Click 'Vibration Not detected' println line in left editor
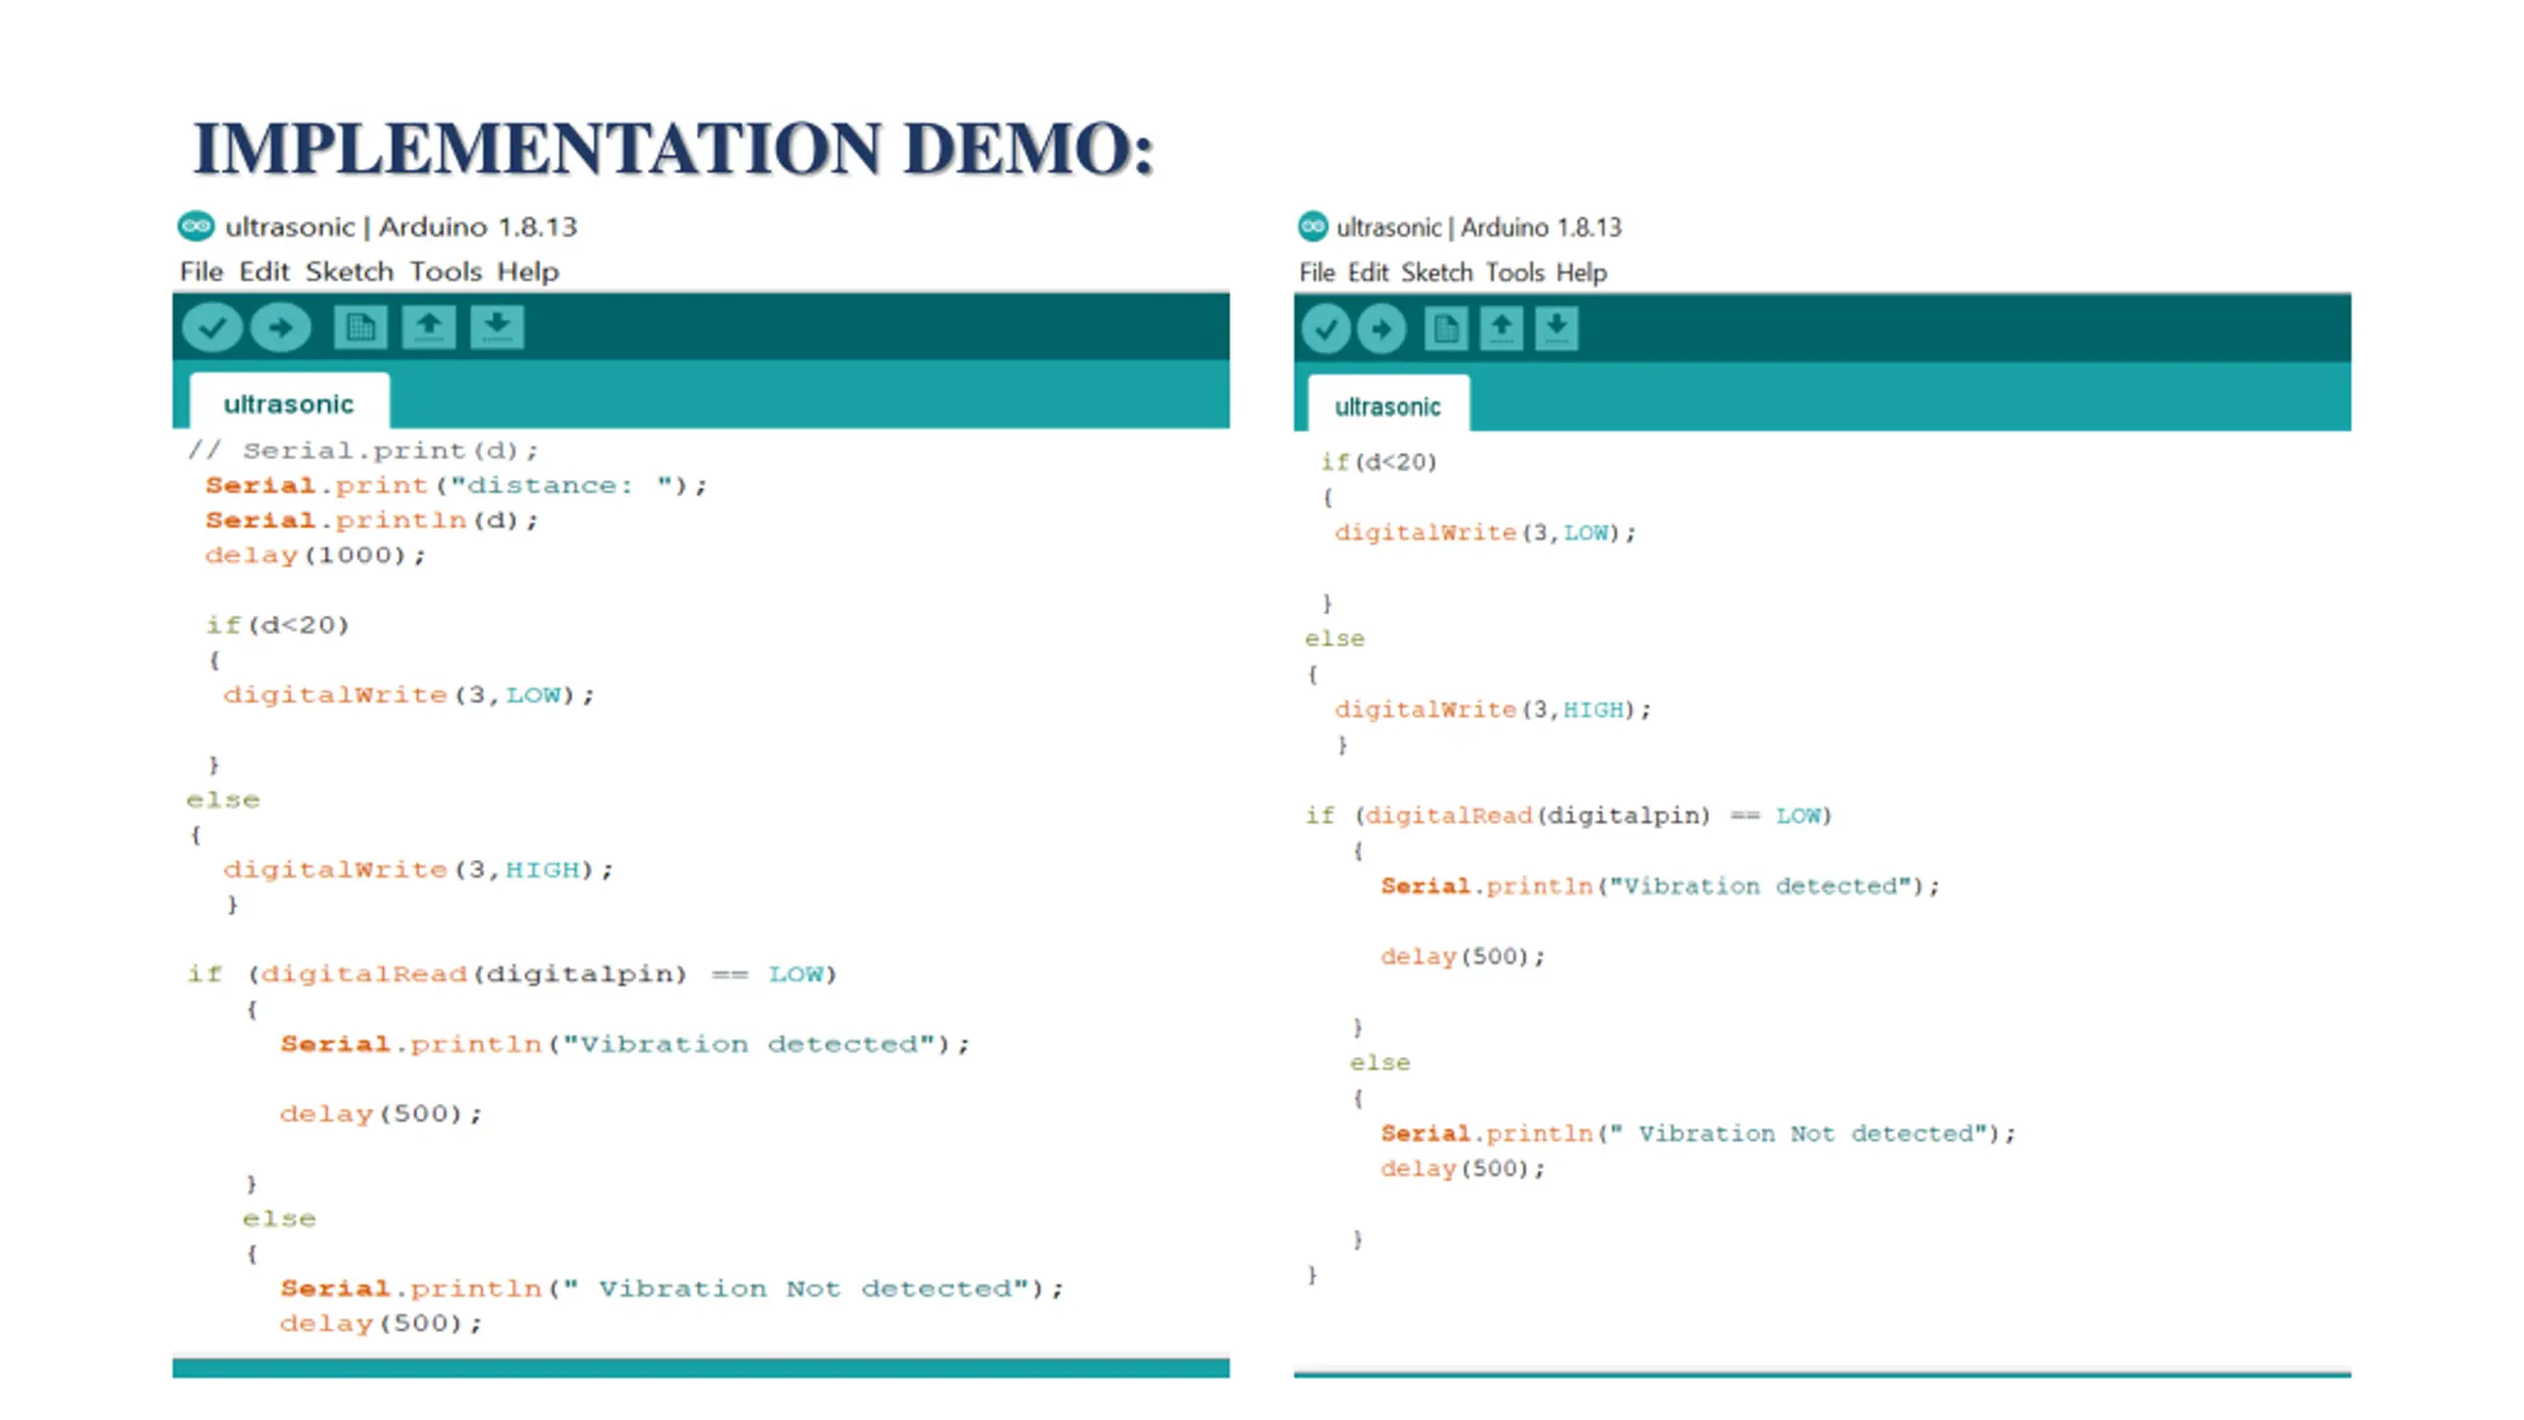The height and width of the screenshot is (1420, 2524). [x=672, y=1289]
